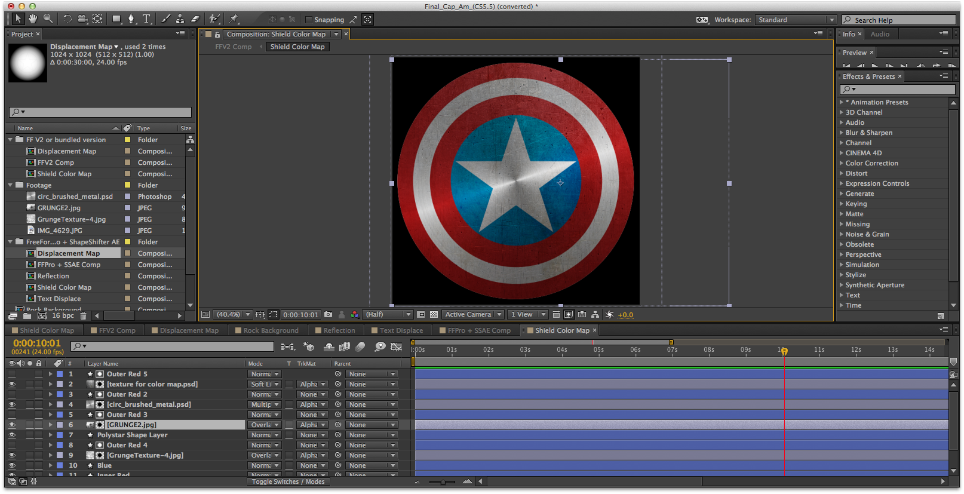The image size is (964, 494).
Task: Take a snapshot with camera icon
Action: coord(328,314)
